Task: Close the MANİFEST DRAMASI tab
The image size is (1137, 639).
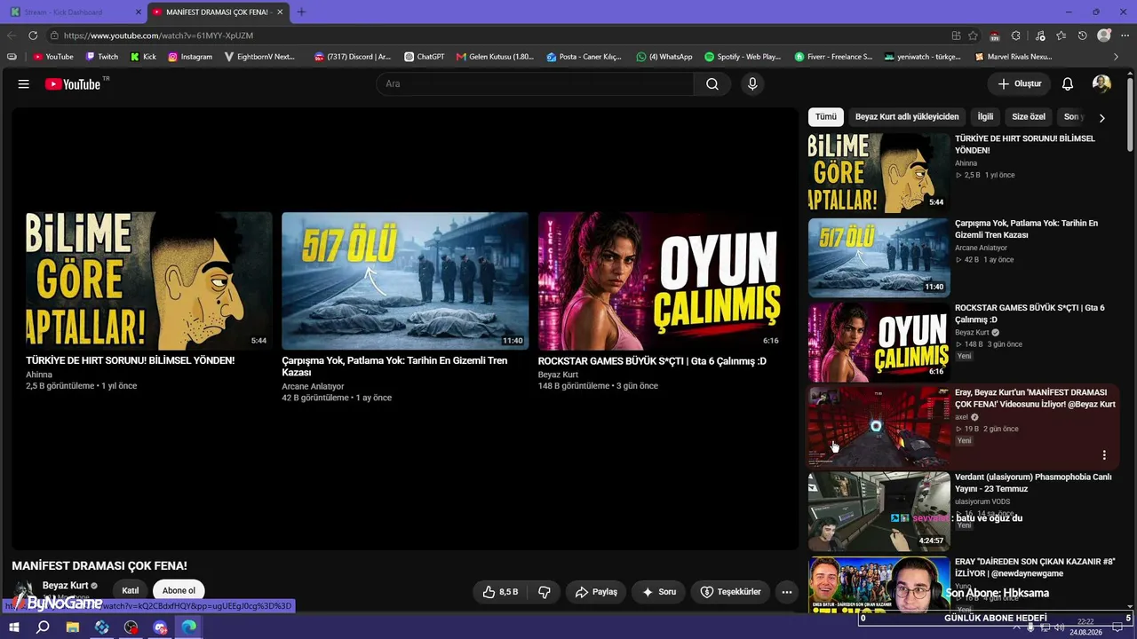Action: [281, 12]
